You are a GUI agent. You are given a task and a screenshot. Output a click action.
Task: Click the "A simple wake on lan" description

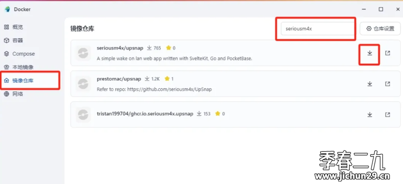pos(174,58)
